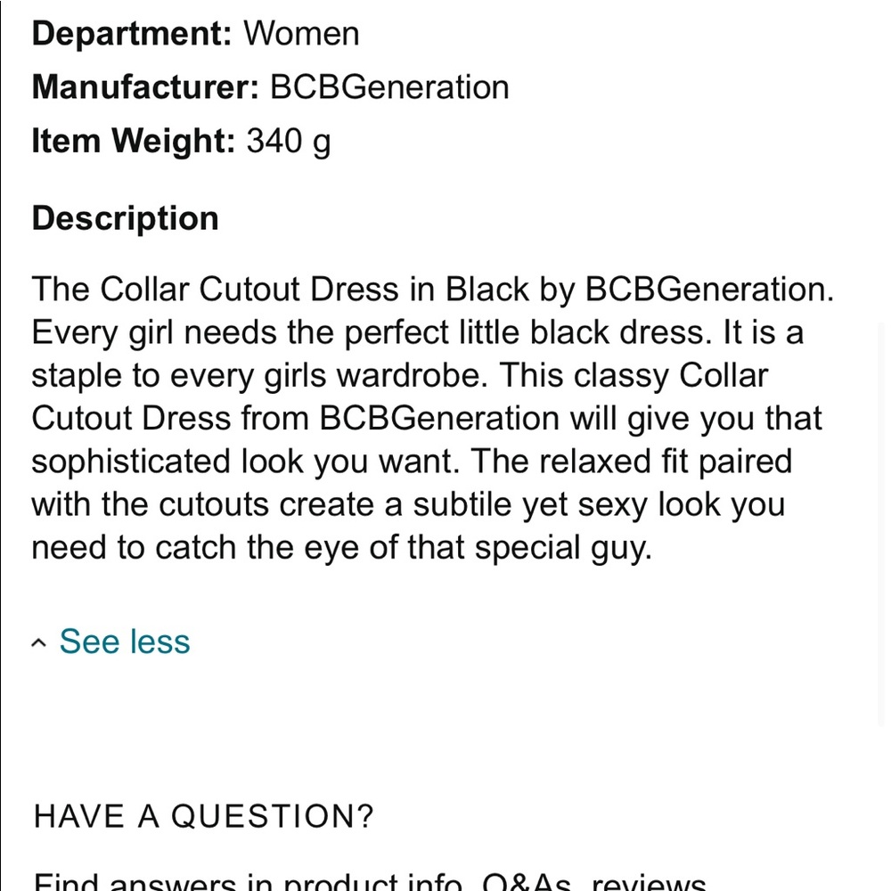Click the Description section heading
Image resolution: width=891 pixels, height=891 pixels.
point(125,217)
